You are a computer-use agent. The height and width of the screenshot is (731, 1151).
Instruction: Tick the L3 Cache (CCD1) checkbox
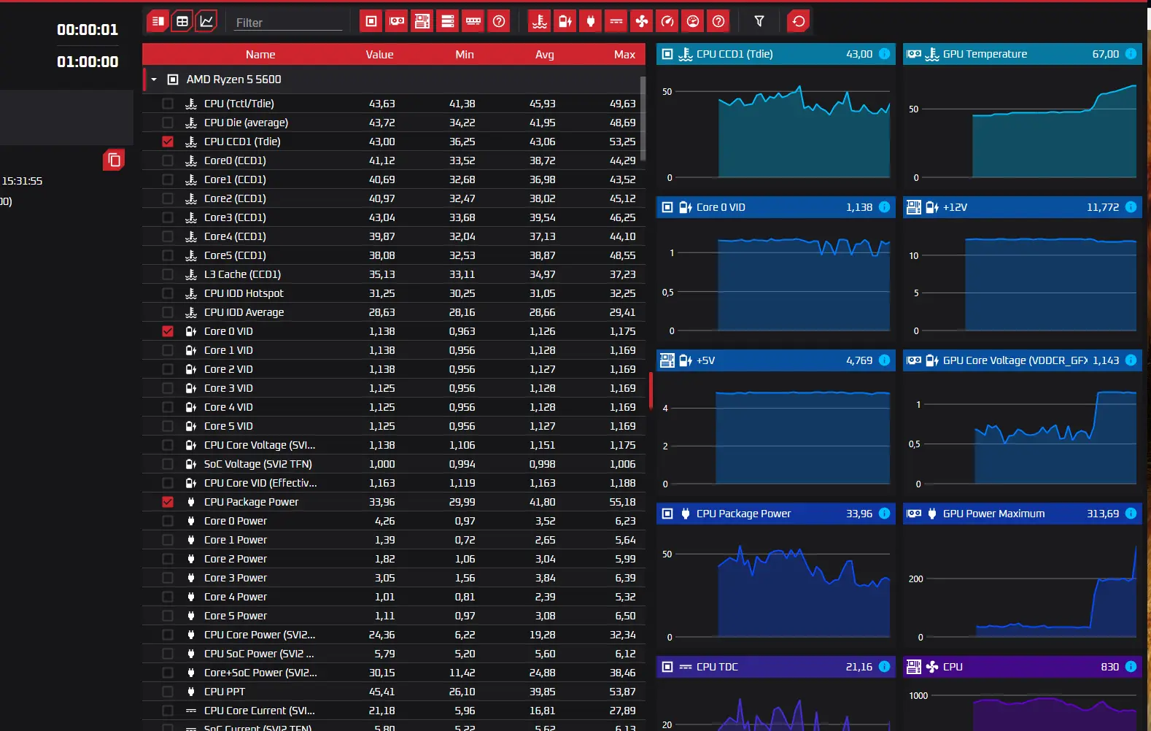click(x=168, y=274)
